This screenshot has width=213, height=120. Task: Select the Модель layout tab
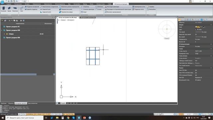63,103
